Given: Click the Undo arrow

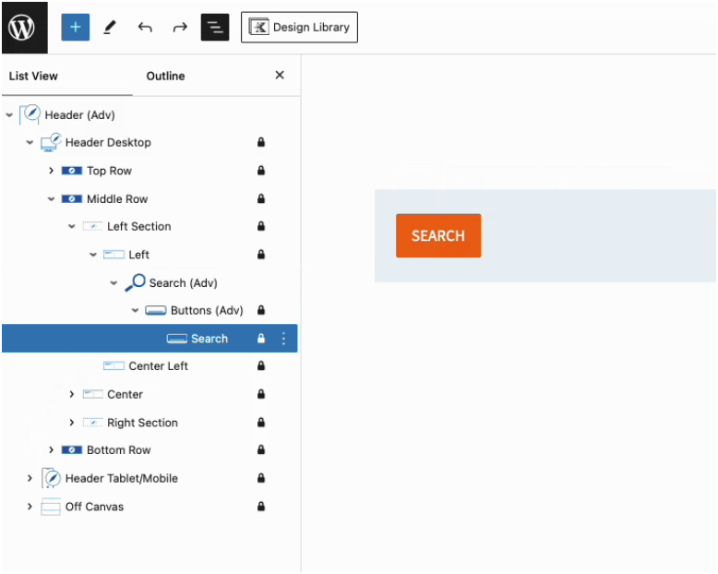Looking at the screenshot, I should [x=145, y=27].
